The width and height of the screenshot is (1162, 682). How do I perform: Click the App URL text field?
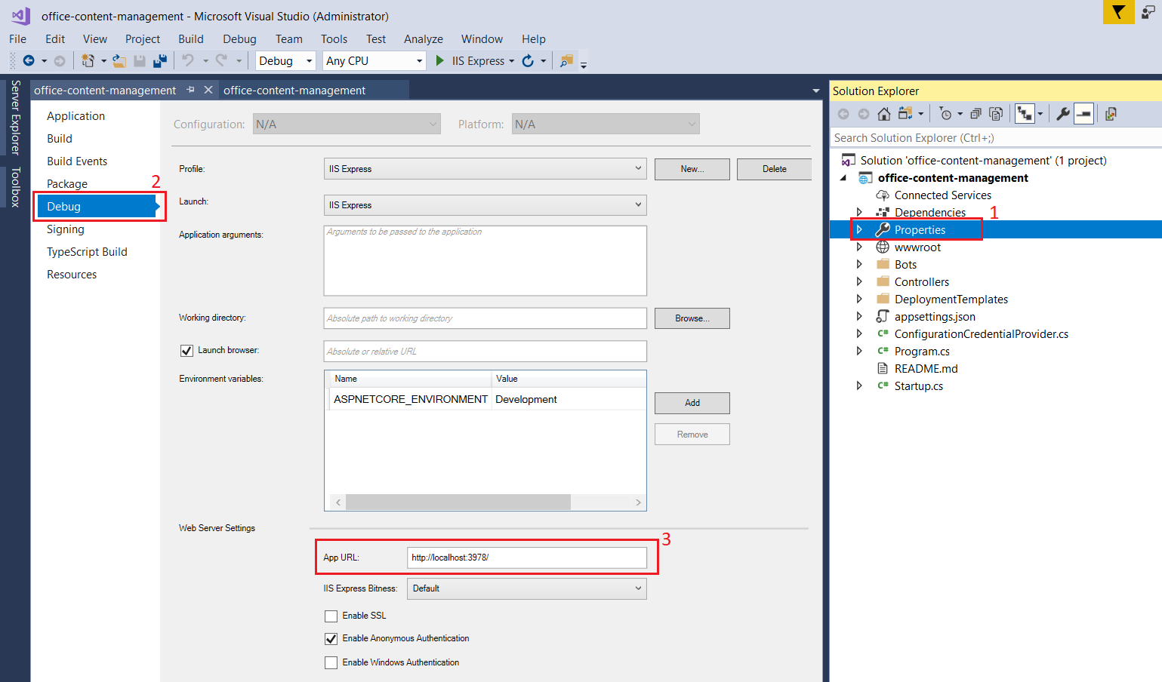click(526, 558)
